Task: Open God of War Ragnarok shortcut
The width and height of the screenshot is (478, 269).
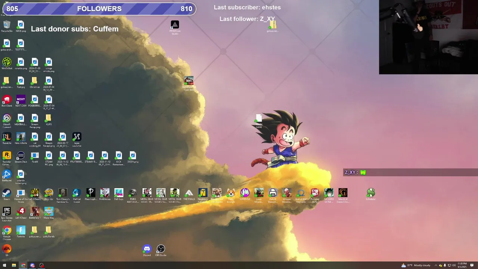Action: click(301, 196)
